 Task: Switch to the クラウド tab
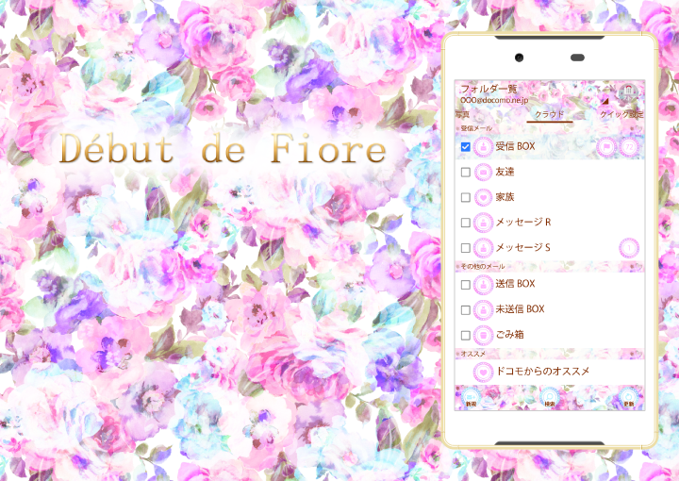click(x=549, y=115)
